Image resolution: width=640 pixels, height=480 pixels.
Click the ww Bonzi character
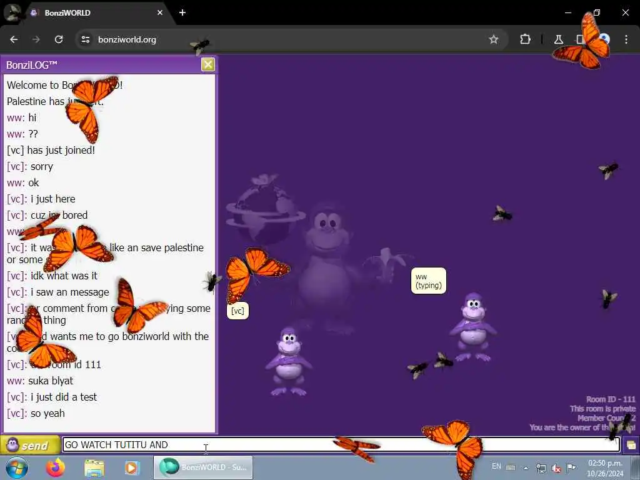click(474, 327)
